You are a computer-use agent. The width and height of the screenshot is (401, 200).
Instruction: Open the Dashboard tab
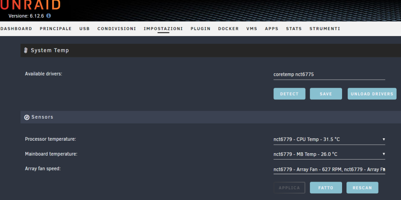click(x=16, y=28)
